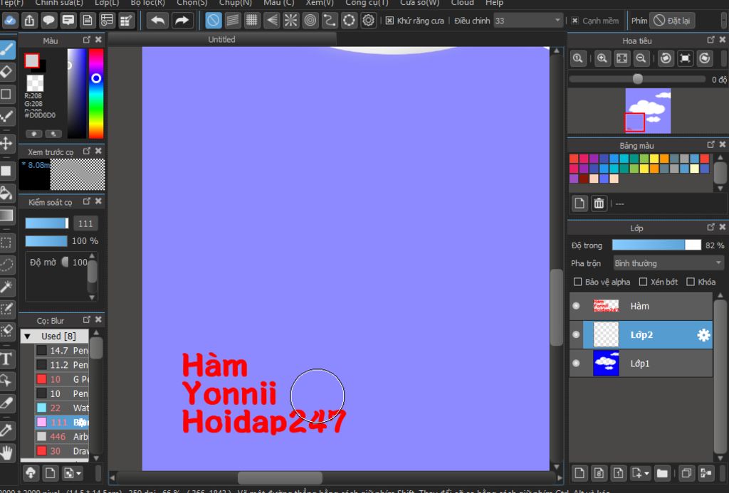Select the Gradient tool

(6, 216)
